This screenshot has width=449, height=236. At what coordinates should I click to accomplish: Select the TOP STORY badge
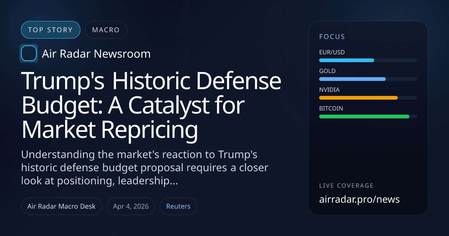(51, 30)
